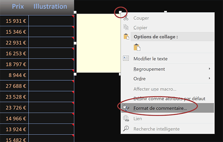Viewport: 223px width, 142px height.
Task: Select Illustration cell beside 22 931 €
Action: [x=51, y=42]
